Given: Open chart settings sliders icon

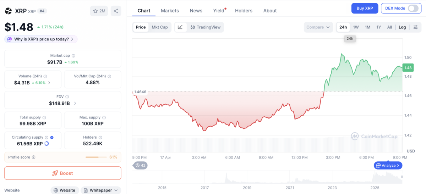Looking at the screenshot, I should click(x=415, y=27).
